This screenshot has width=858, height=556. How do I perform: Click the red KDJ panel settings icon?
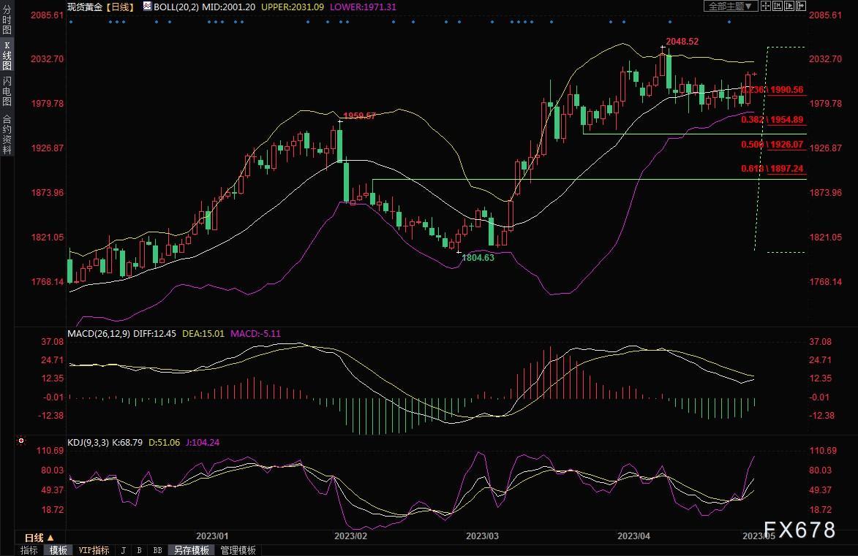20,440
